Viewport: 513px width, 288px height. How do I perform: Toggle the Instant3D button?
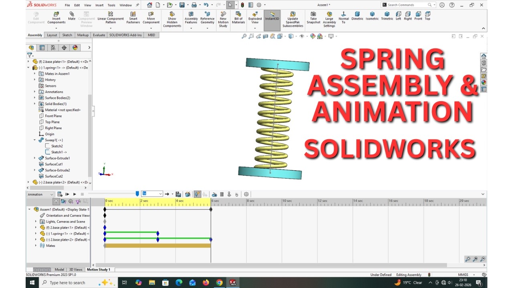(272, 20)
